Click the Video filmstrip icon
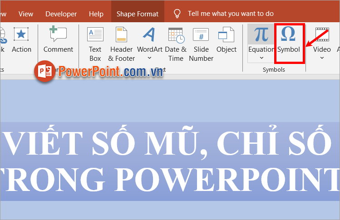 pyautogui.click(x=322, y=34)
